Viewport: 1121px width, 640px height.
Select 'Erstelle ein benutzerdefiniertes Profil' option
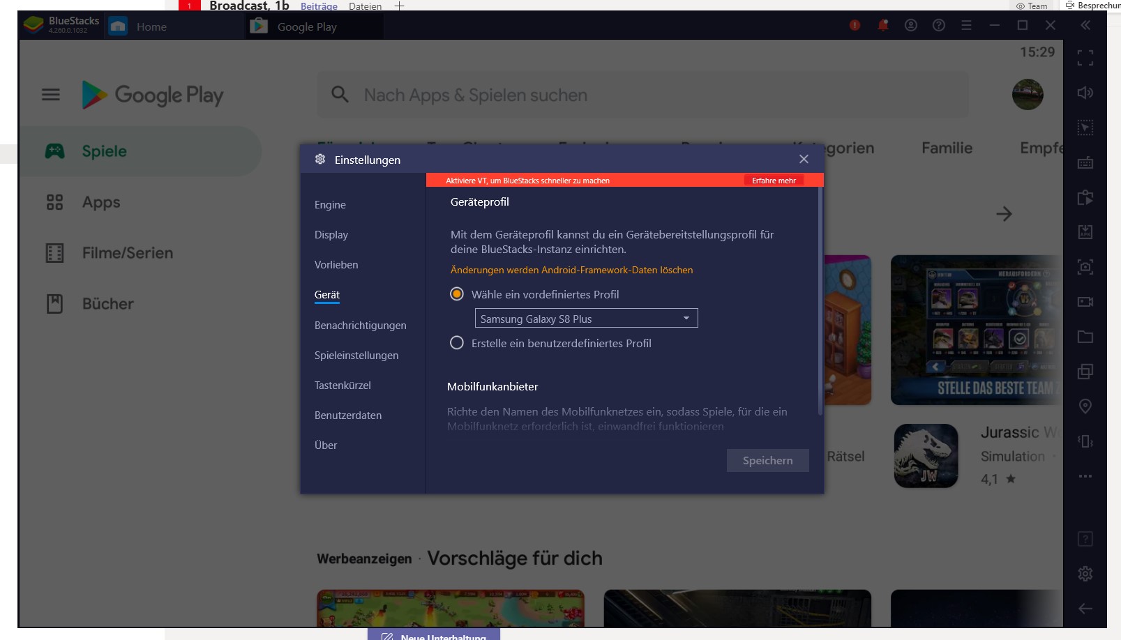click(x=457, y=343)
